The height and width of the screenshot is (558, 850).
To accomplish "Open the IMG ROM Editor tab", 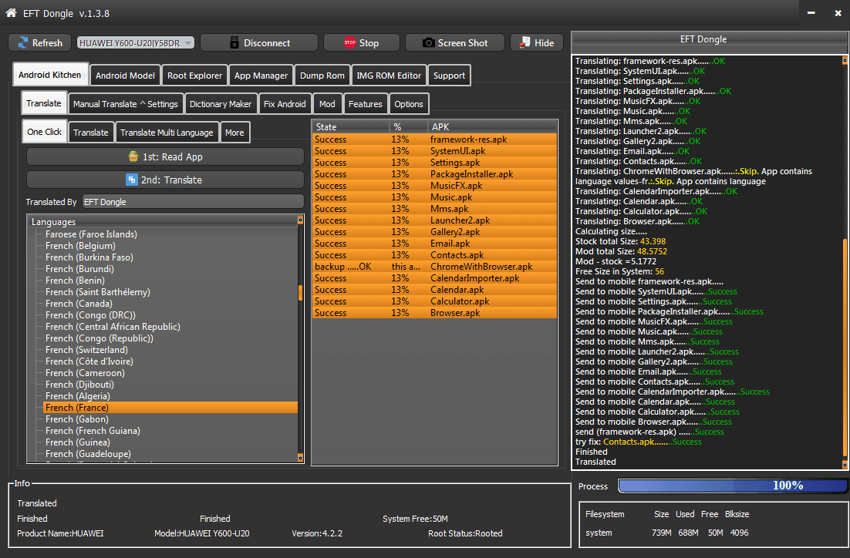I will (389, 76).
